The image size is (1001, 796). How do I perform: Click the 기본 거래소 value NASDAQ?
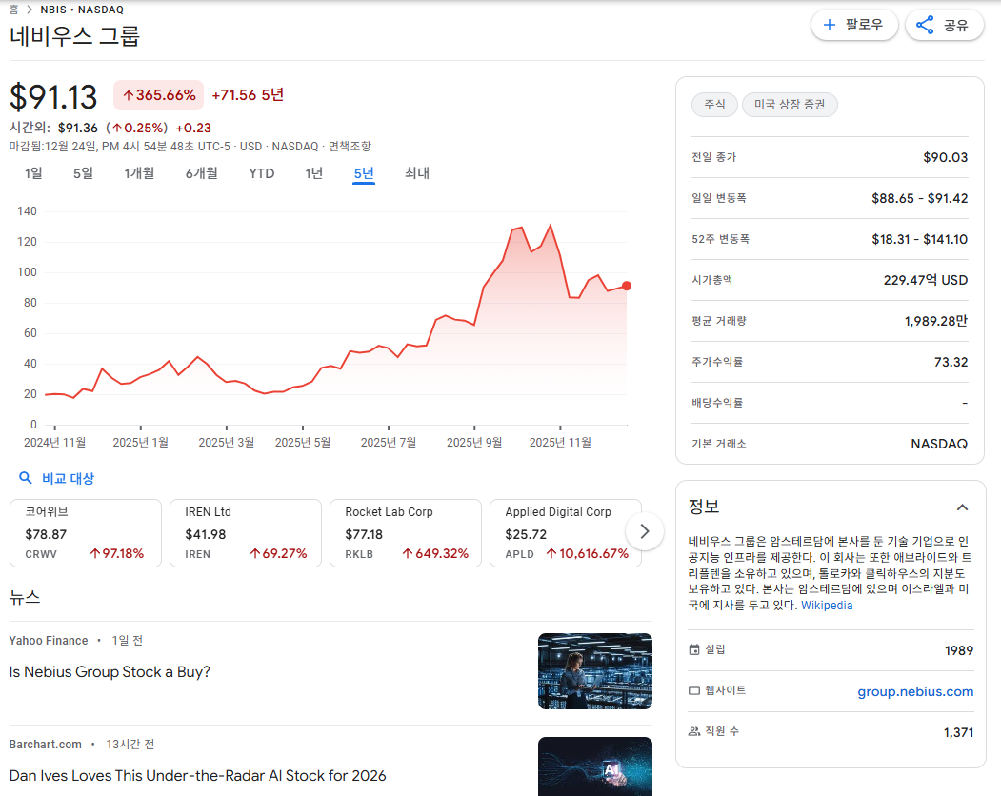(939, 444)
